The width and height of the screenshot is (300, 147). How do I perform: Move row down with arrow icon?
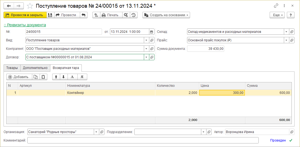[x=63, y=77]
